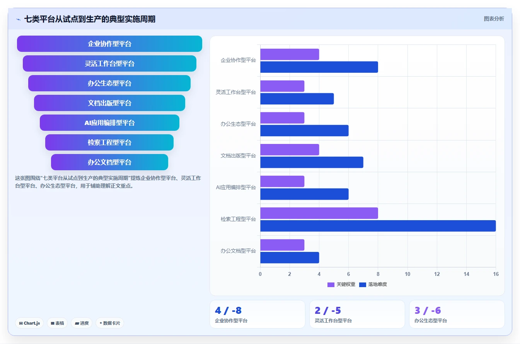Click the 文档出版型平台 y-axis label

(238, 156)
